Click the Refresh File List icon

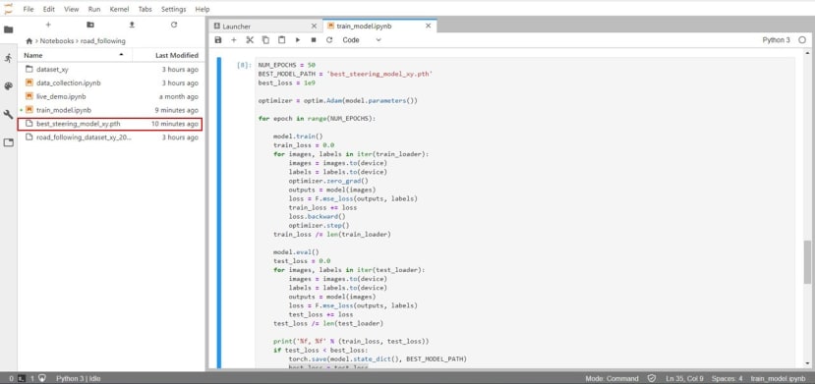point(174,25)
